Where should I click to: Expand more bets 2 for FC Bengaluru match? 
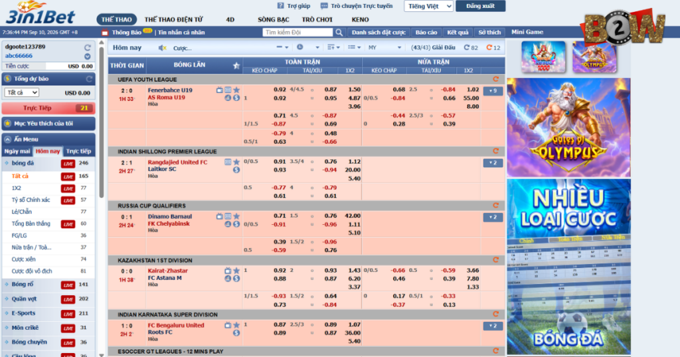(493, 326)
